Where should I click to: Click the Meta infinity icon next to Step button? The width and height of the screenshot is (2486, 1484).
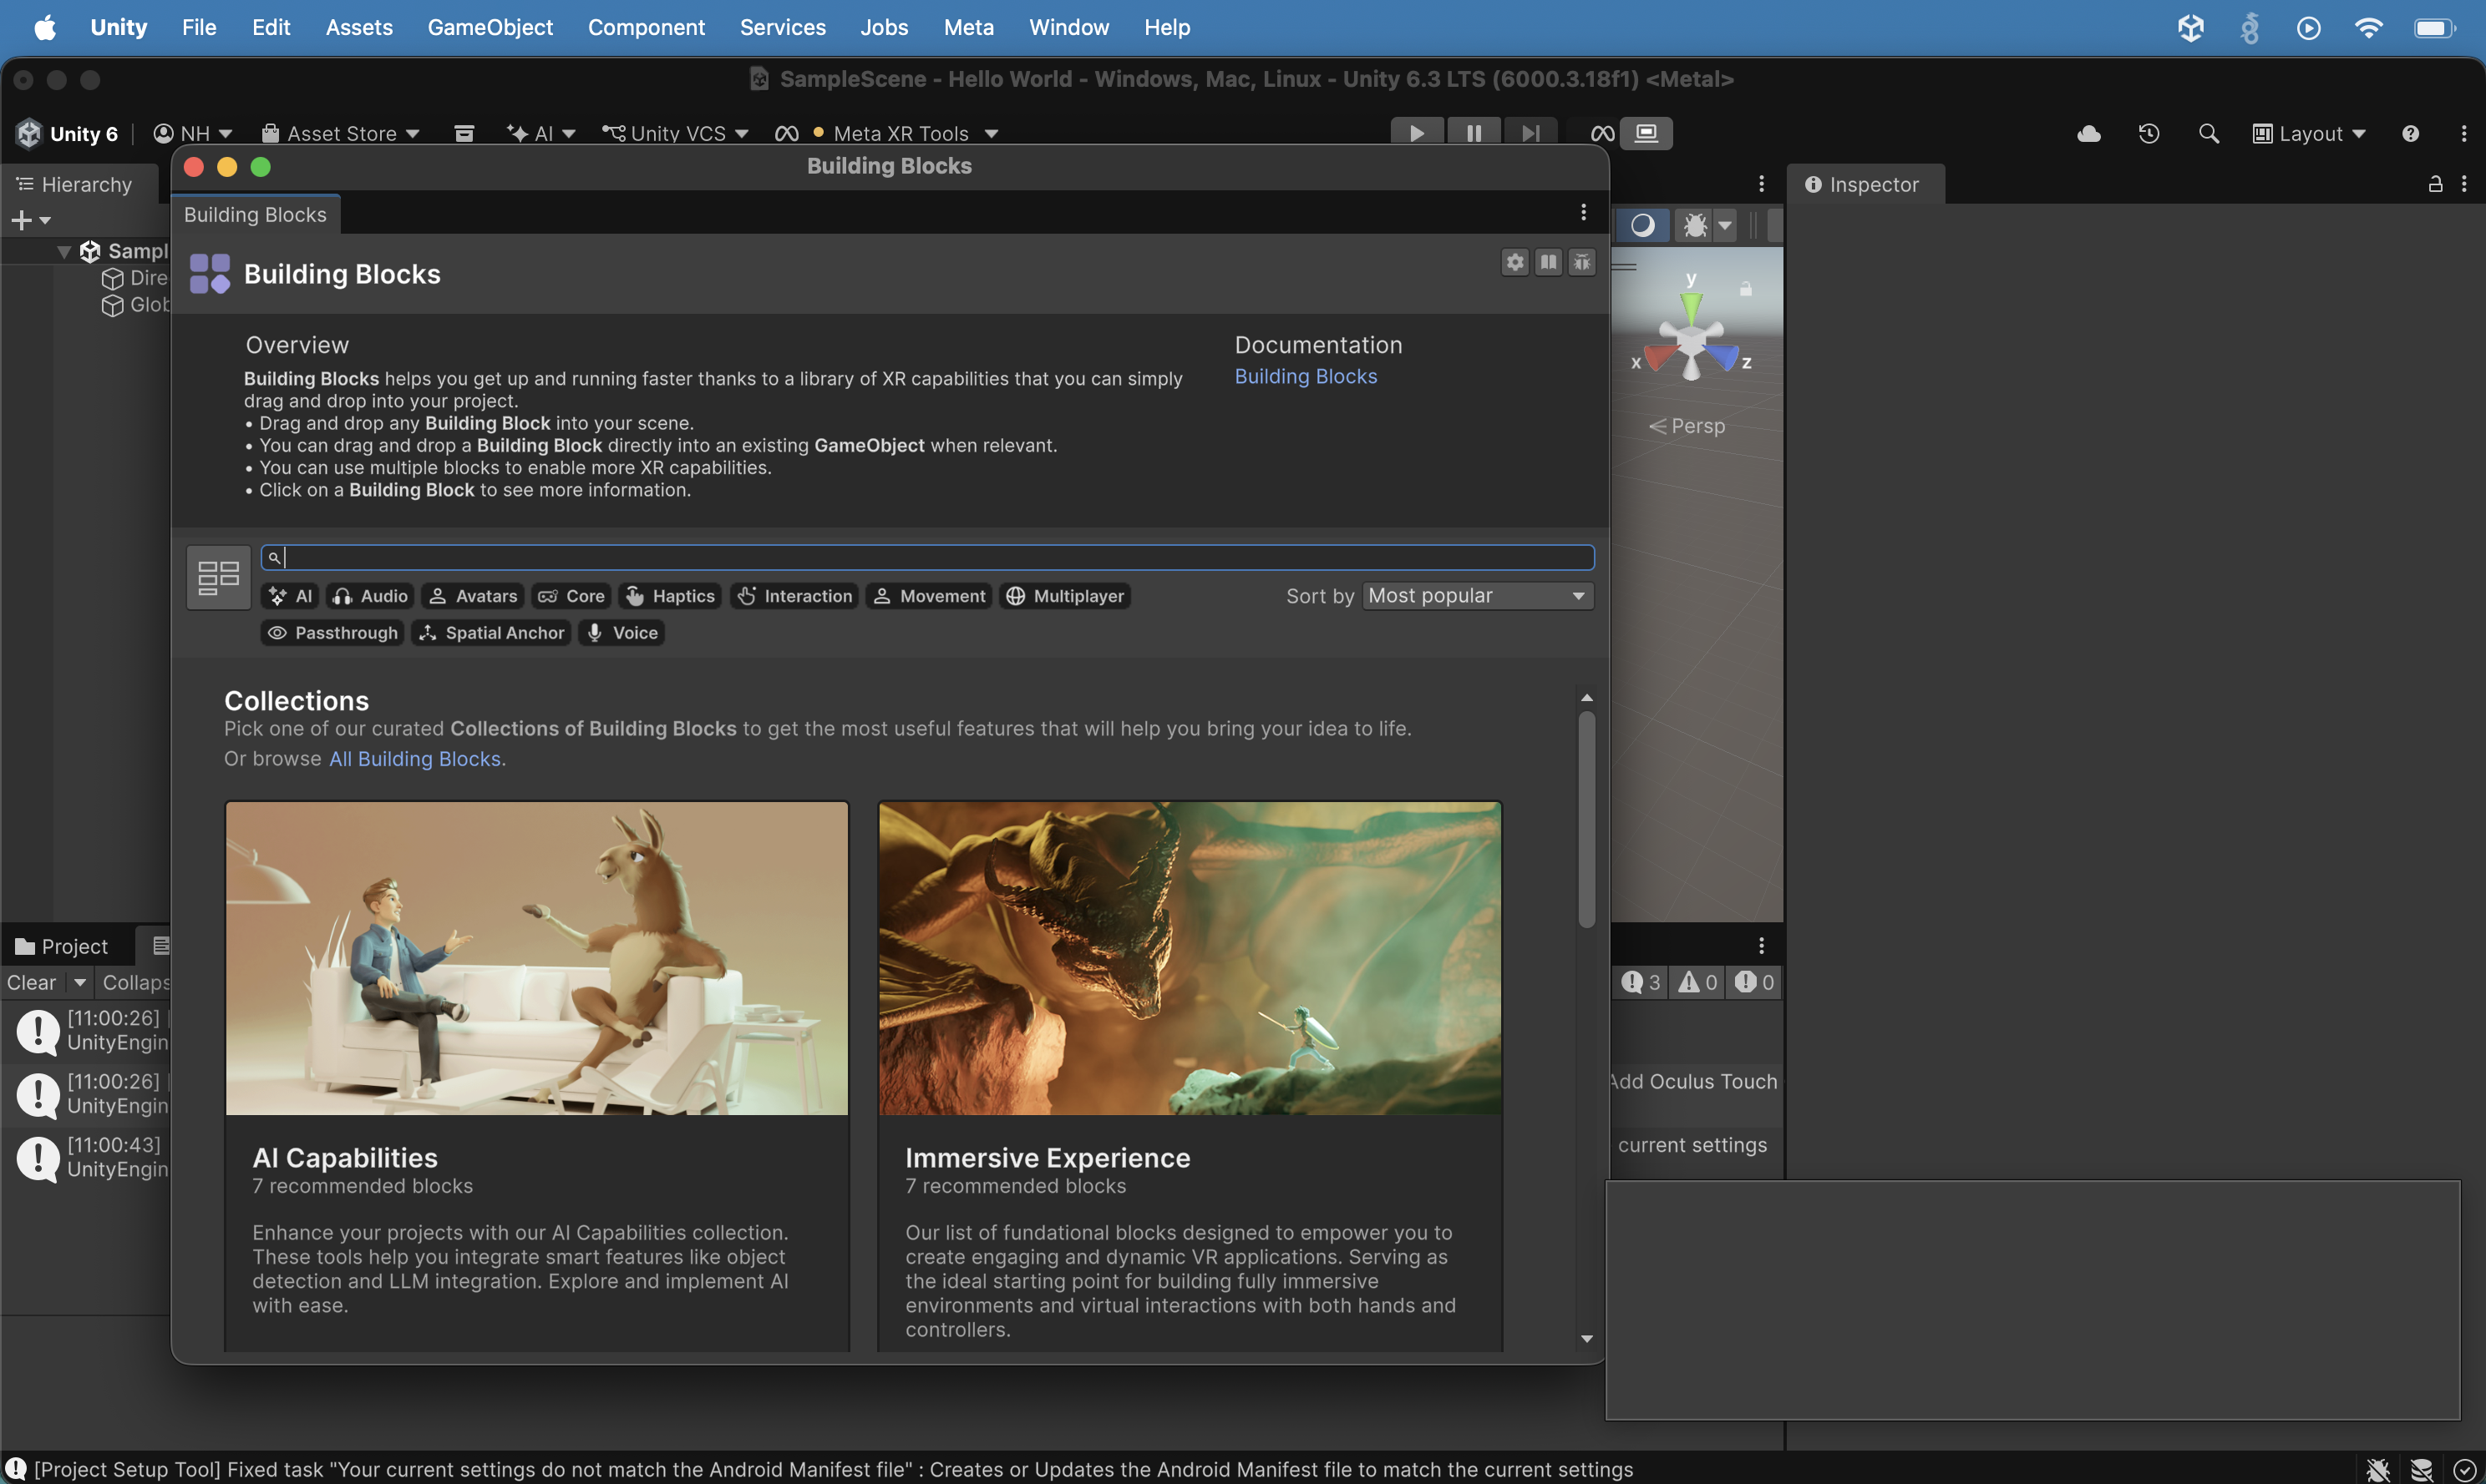[x=1602, y=133]
